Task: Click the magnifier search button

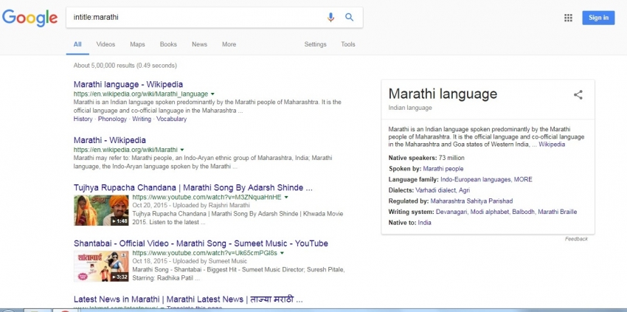Action: point(350,17)
